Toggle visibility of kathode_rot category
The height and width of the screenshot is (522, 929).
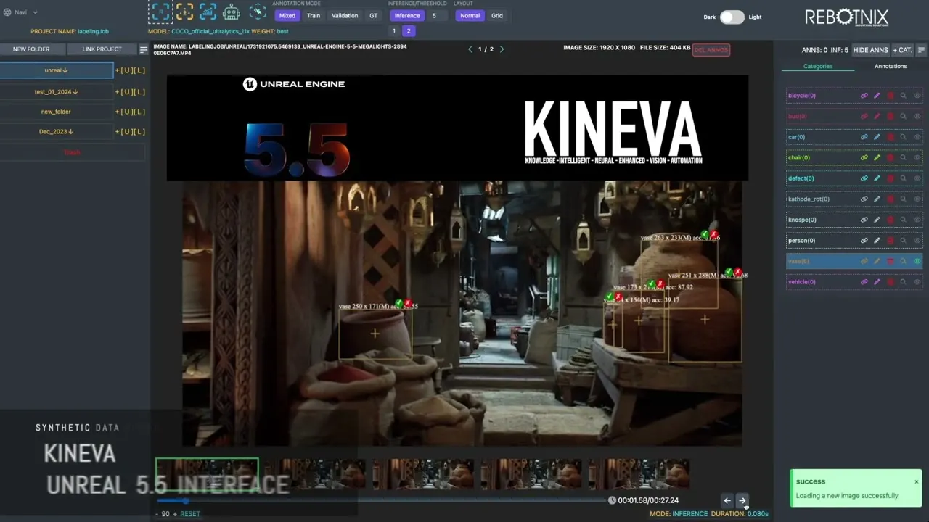point(917,199)
